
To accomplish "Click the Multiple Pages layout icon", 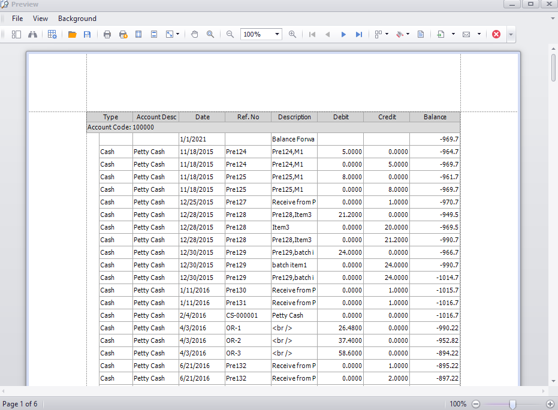I will [x=378, y=35].
